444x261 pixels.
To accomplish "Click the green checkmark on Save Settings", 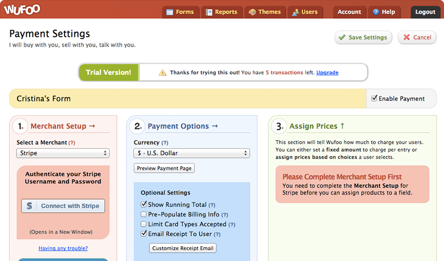I will pyautogui.click(x=342, y=37).
